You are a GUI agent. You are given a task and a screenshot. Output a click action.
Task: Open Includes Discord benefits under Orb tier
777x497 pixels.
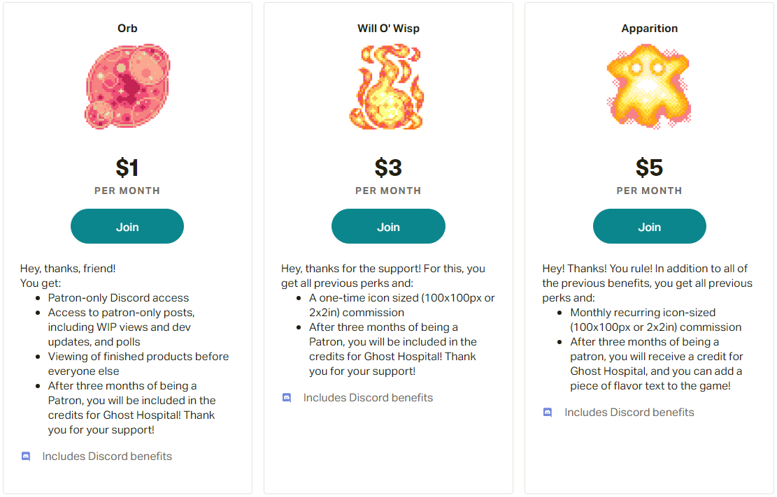point(107,455)
